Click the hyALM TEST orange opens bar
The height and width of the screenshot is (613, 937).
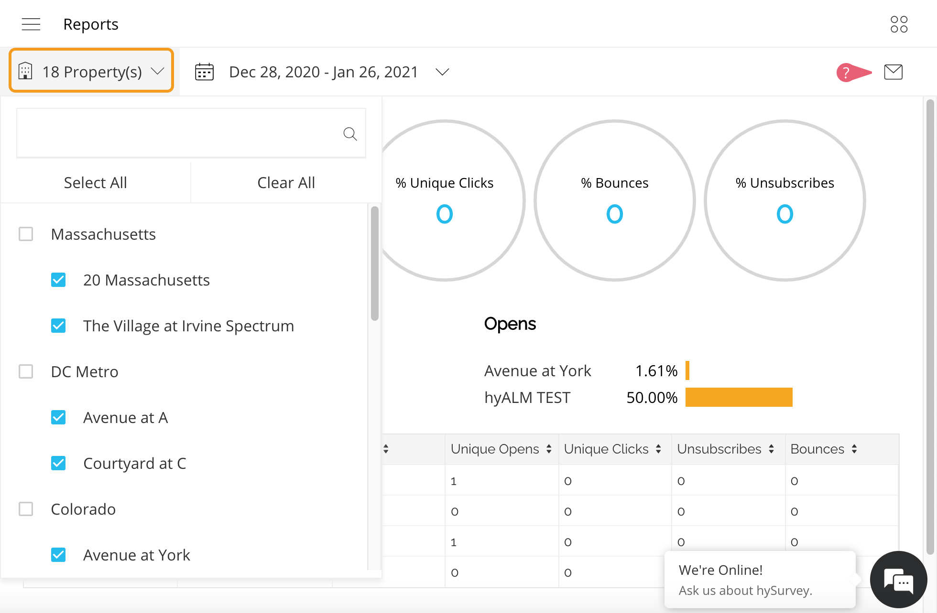[739, 397]
